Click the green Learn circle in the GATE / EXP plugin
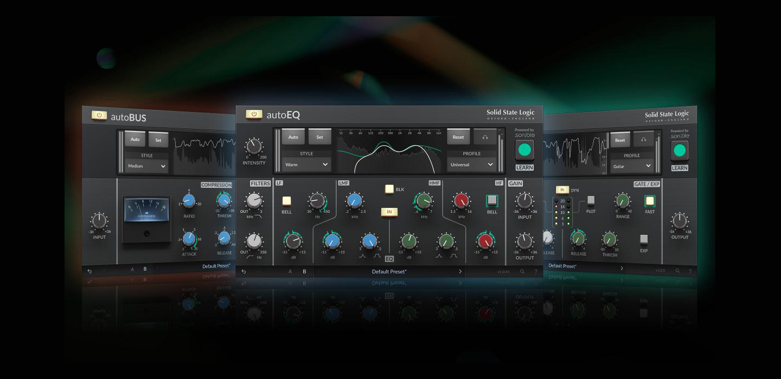Image resolution: width=781 pixels, height=379 pixels. [680, 151]
